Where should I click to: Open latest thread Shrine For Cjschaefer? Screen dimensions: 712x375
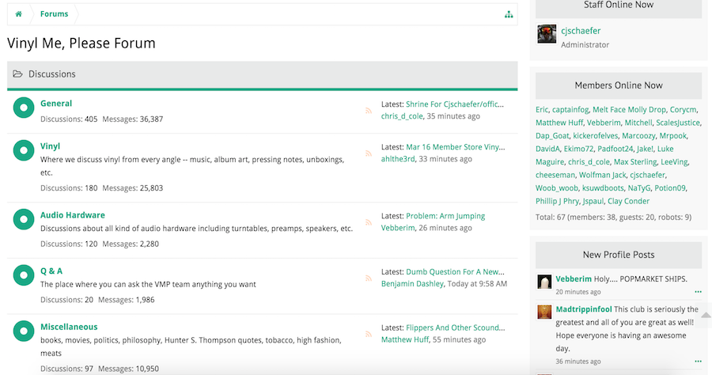pos(455,104)
